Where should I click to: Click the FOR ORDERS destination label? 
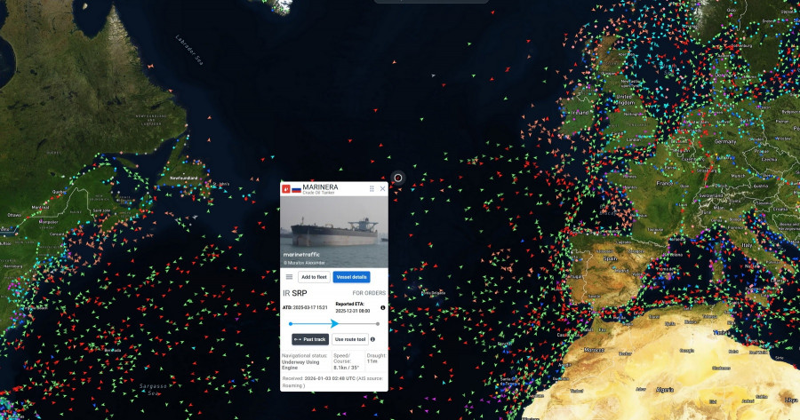[369, 293]
